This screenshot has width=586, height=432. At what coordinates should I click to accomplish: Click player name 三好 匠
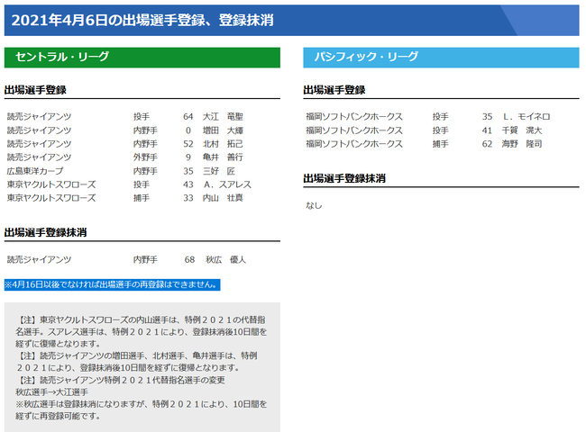click(219, 171)
